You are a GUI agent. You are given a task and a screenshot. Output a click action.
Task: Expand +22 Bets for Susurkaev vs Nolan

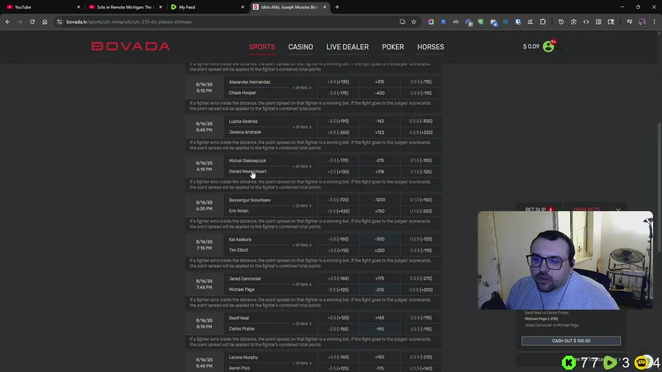pos(302,206)
